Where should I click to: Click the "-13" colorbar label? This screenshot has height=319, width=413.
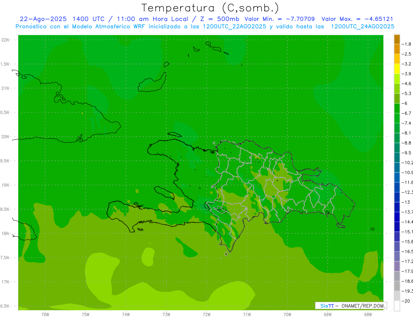pyautogui.click(x=406, y=202)
